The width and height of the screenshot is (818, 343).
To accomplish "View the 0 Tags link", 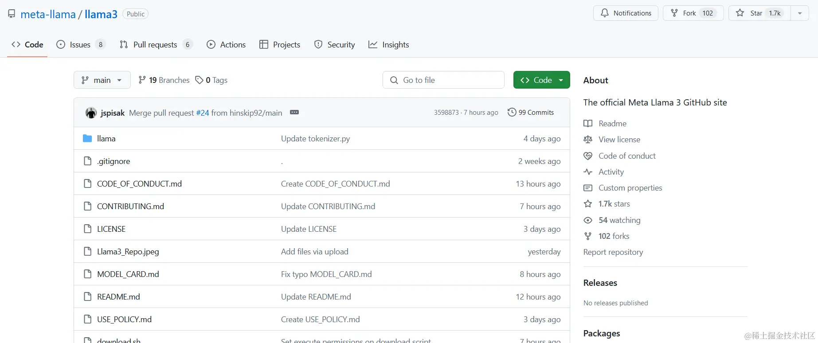I will point(211,80).
